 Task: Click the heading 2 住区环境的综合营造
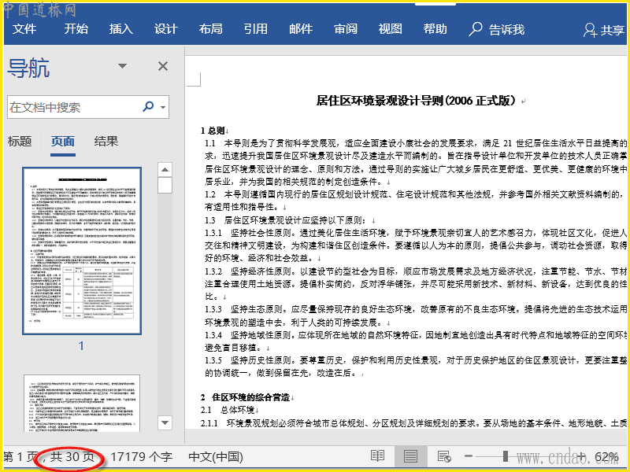(246, 397)
